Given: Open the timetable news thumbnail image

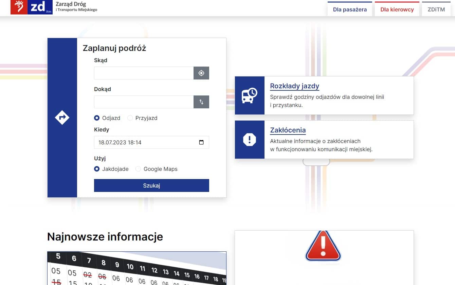Looking at the screenshot, I should coord(136,268).
